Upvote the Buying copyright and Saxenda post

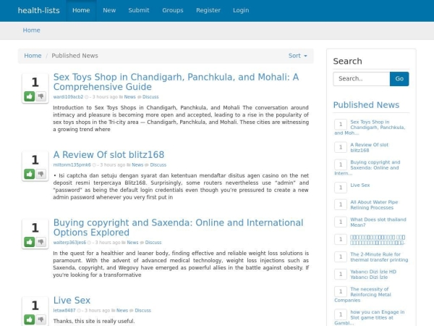coord(30,242)
